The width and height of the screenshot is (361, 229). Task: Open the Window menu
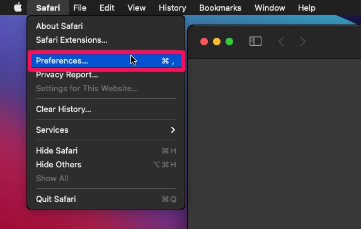[x=270, y=8]
